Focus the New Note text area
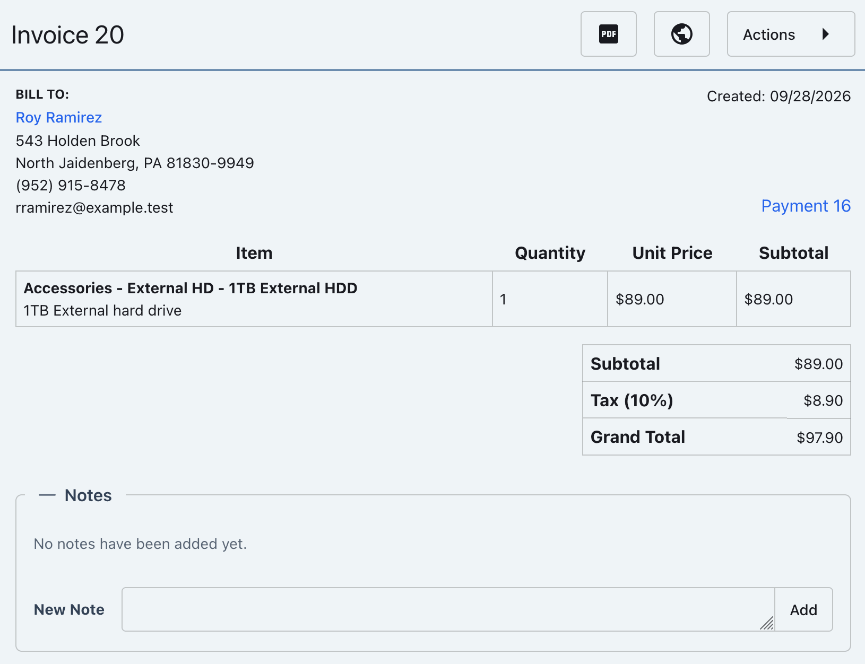Screen dimensions: 865x664 coord(448,609)
